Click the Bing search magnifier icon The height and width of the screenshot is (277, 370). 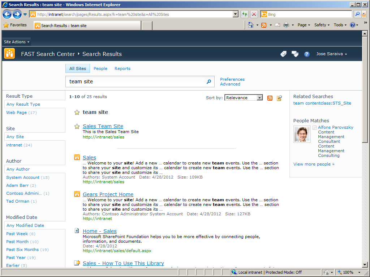357,14
